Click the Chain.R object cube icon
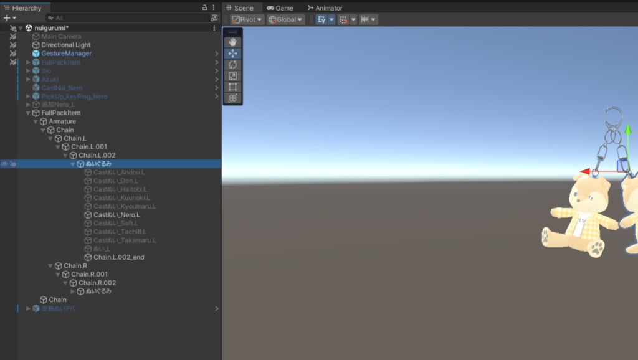This screenshot has width=638, height=360. tap(58, 266)
